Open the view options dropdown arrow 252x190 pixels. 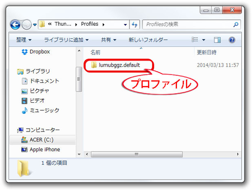coord(204,40)
